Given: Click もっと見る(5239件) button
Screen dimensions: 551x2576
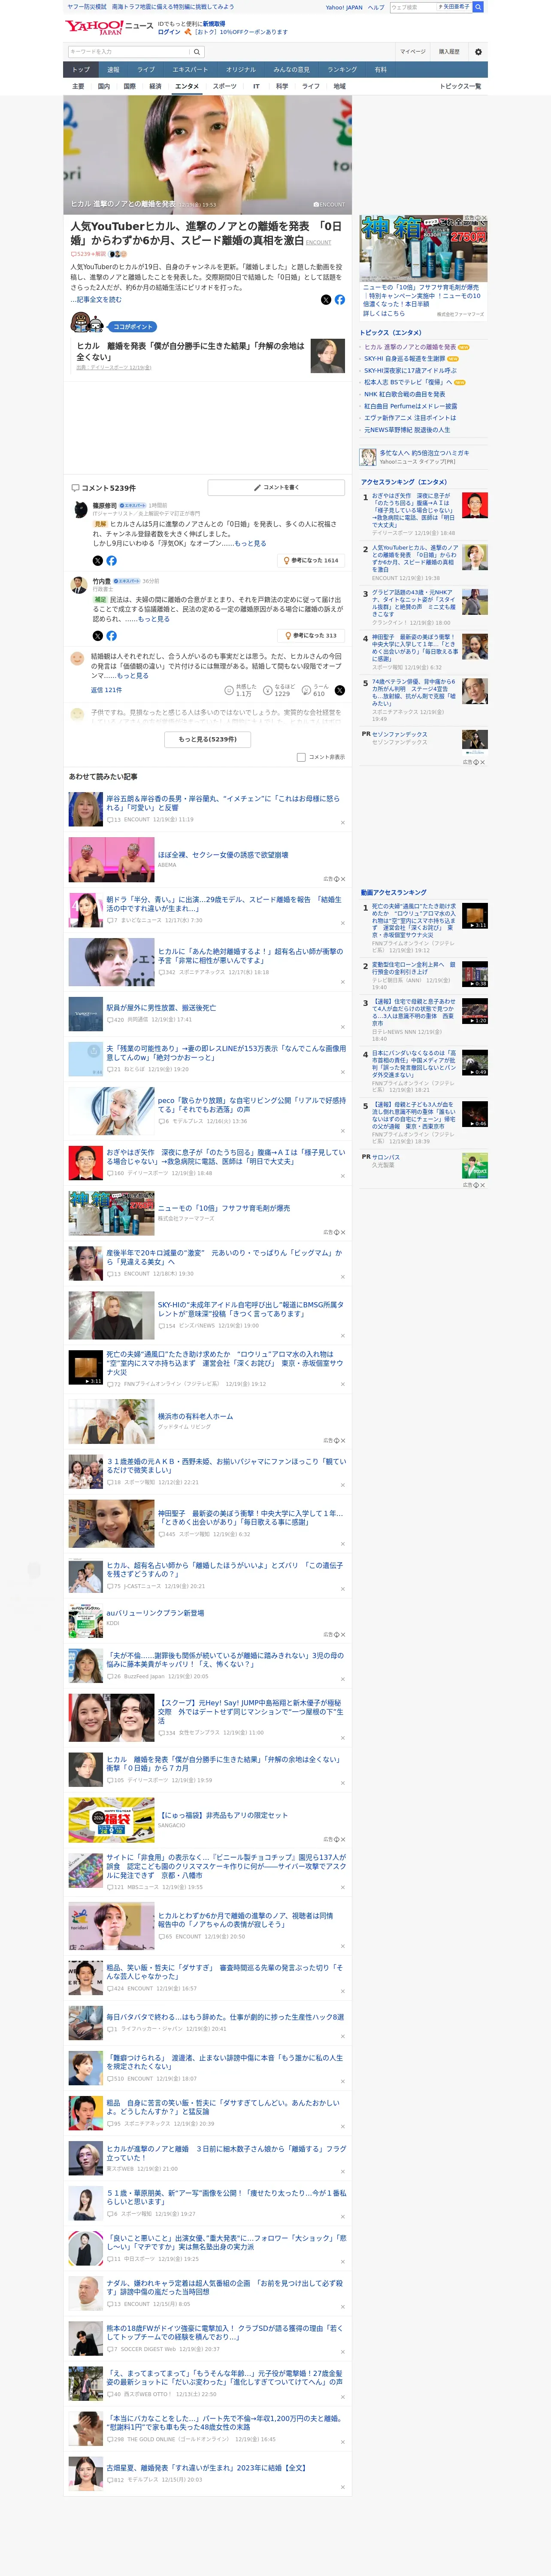Looking at the screenshot, I should tap(208, 739).
